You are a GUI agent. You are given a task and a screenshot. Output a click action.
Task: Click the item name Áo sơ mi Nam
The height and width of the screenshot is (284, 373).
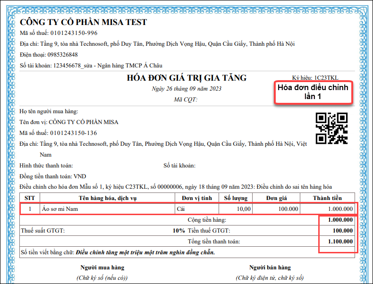[x=60, y=209]
